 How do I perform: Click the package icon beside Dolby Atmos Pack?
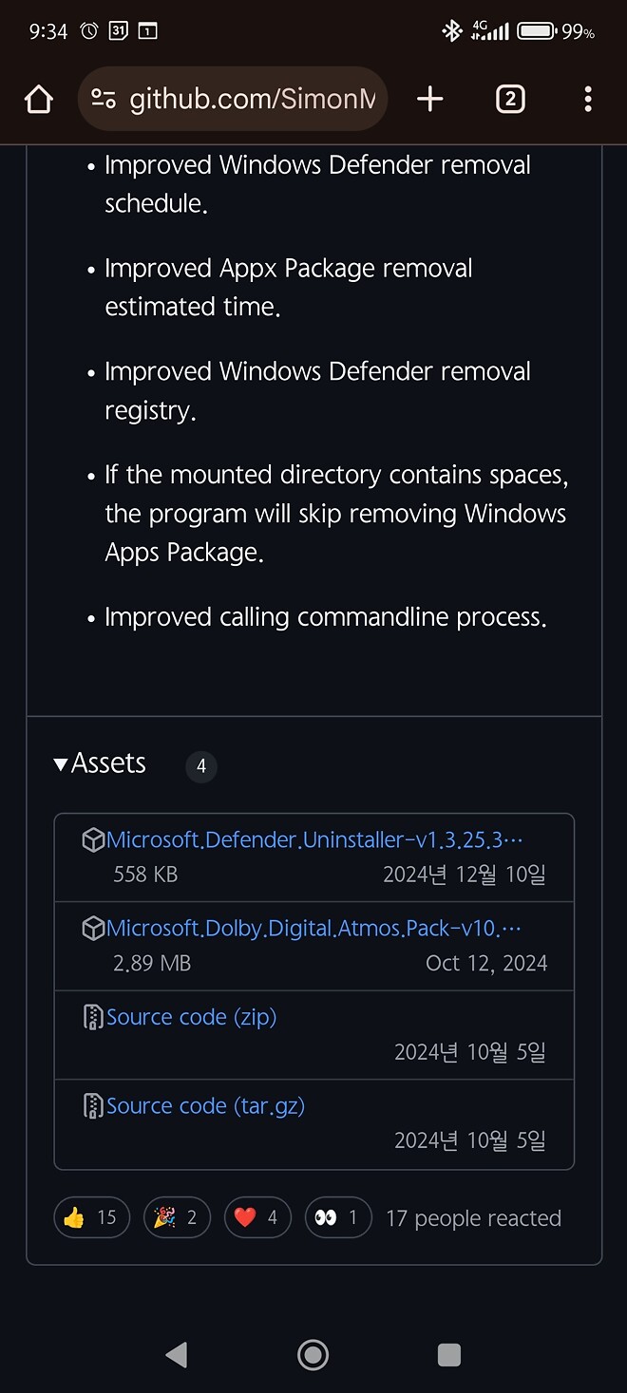tap(92, 928)
